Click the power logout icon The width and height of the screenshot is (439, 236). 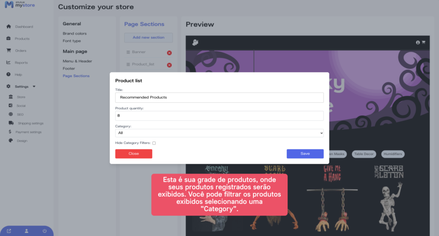(x=45, y=231)
